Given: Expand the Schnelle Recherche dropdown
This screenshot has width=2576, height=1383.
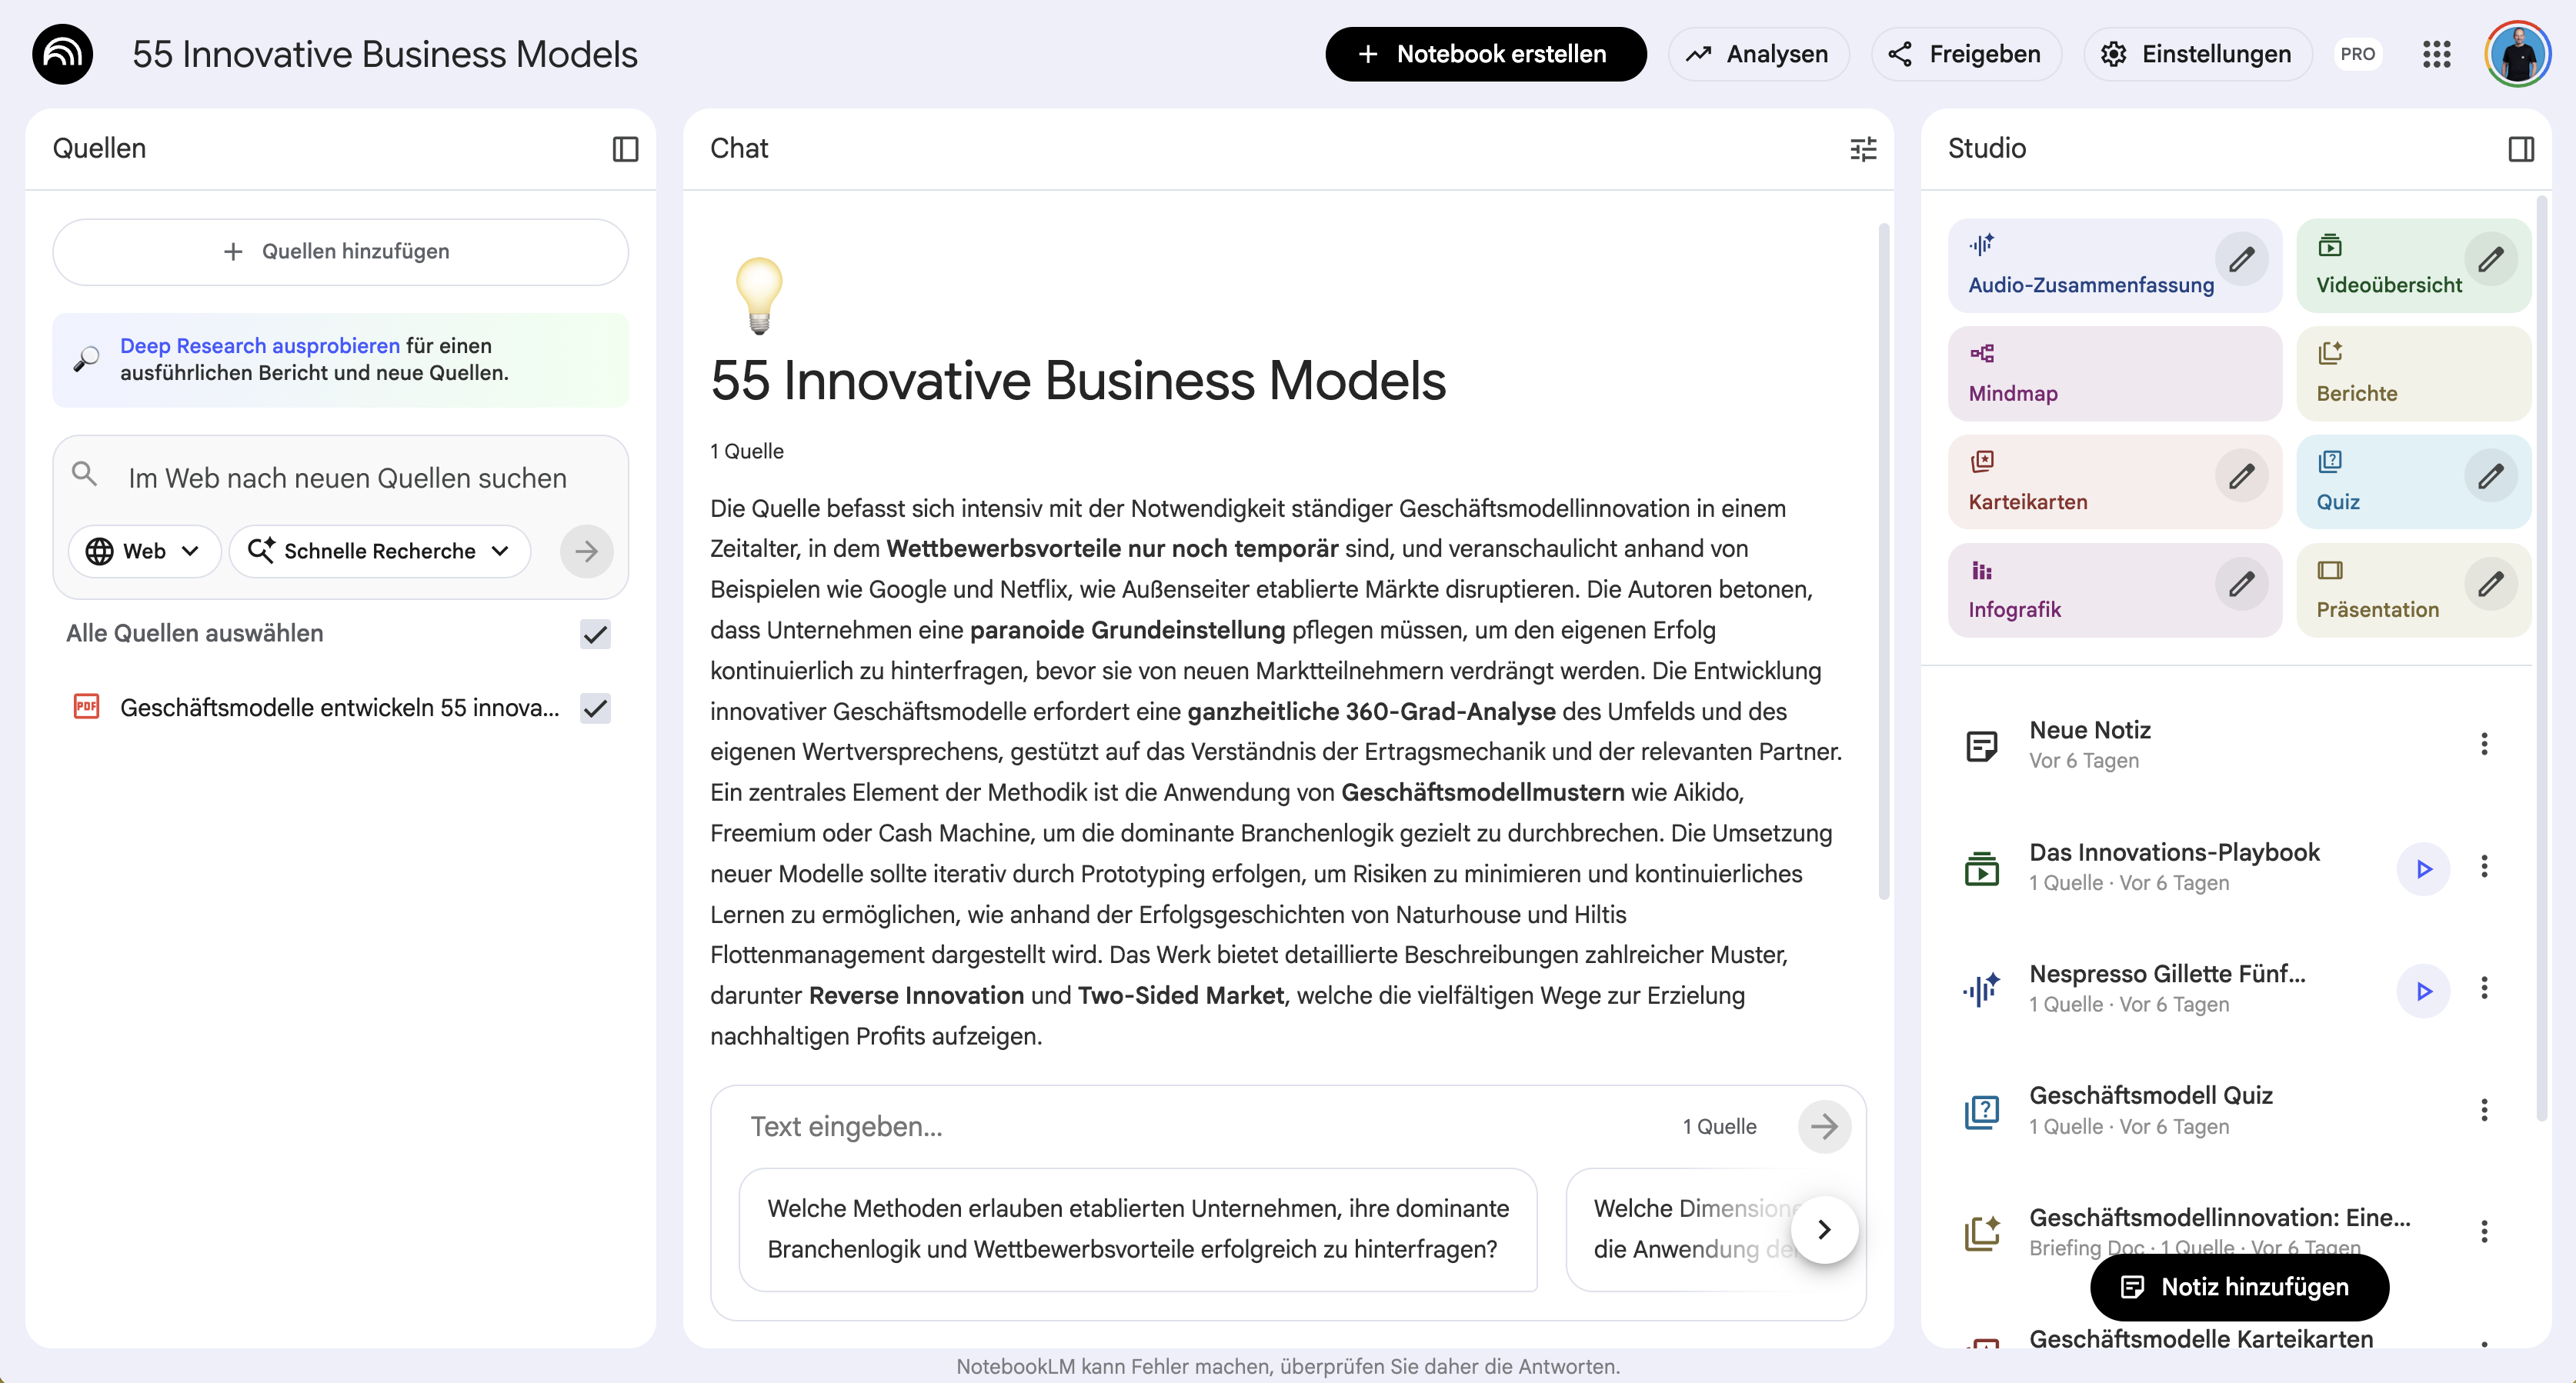Looking at the screenshot, I should [x=380, y=551].
